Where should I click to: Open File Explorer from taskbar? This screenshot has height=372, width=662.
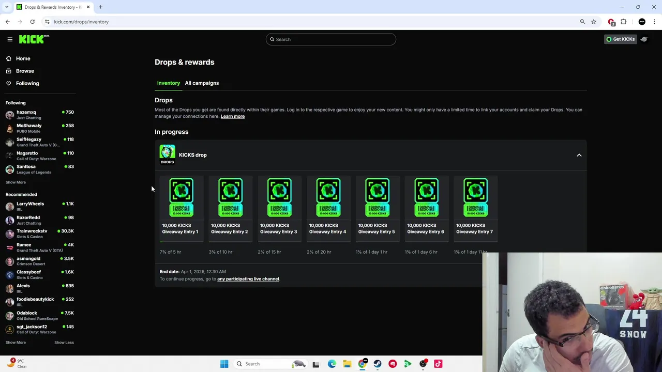[347, 364]
